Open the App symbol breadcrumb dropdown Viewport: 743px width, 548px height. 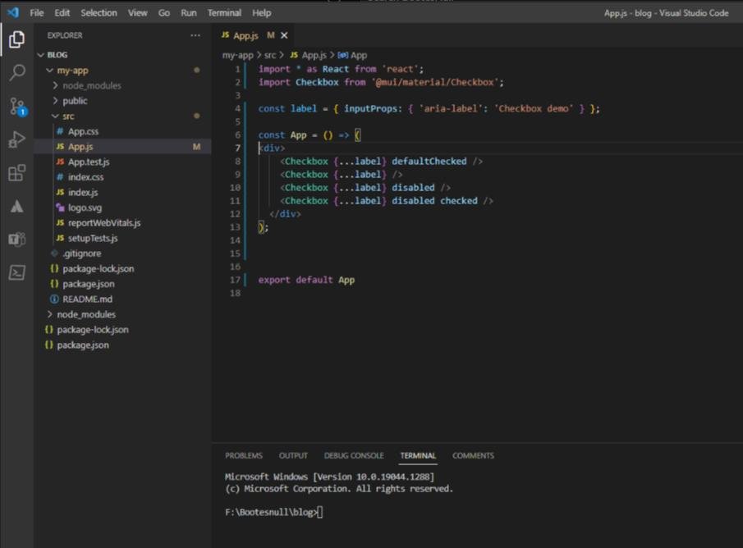click(358, 55)
